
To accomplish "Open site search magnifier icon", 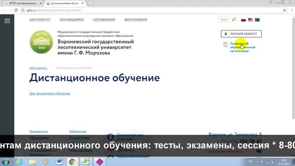I will 234,19.
